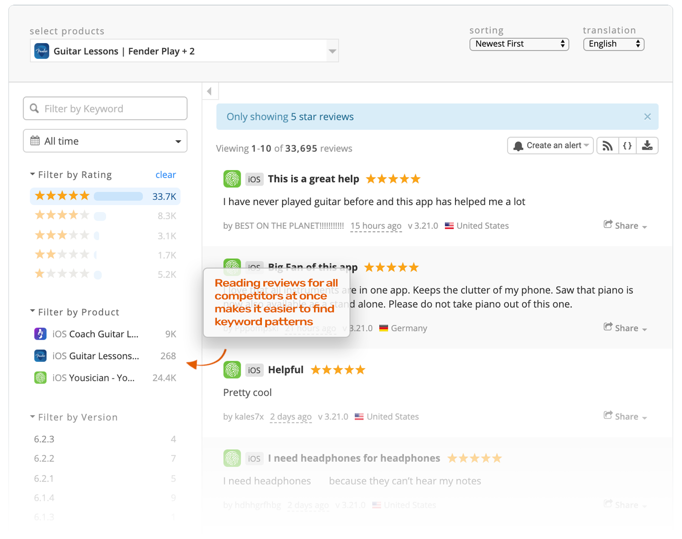Viewport: 682px width, 539px height.
Task: Open the RSS feed button
Action: coord(608,145)
